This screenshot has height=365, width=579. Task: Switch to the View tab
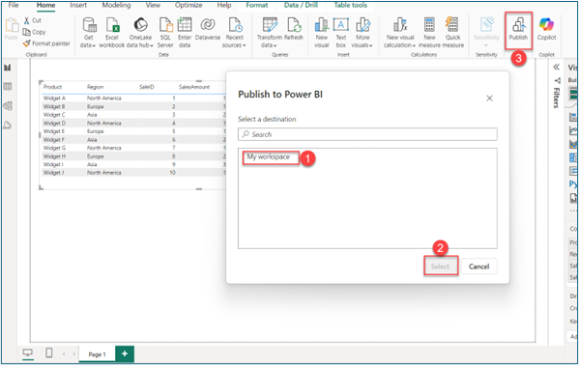click(153, 5)
